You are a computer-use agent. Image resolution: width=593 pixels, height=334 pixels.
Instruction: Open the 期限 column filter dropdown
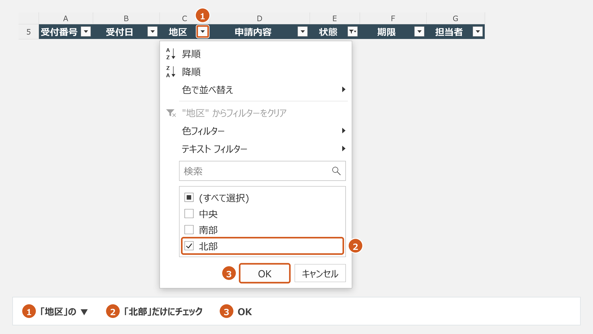(x=419, y=32)
